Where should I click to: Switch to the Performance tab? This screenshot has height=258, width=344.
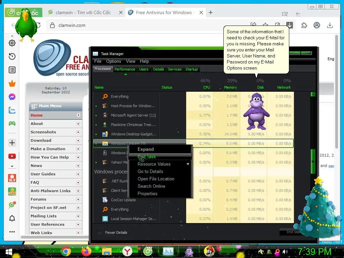pos(125,69)
